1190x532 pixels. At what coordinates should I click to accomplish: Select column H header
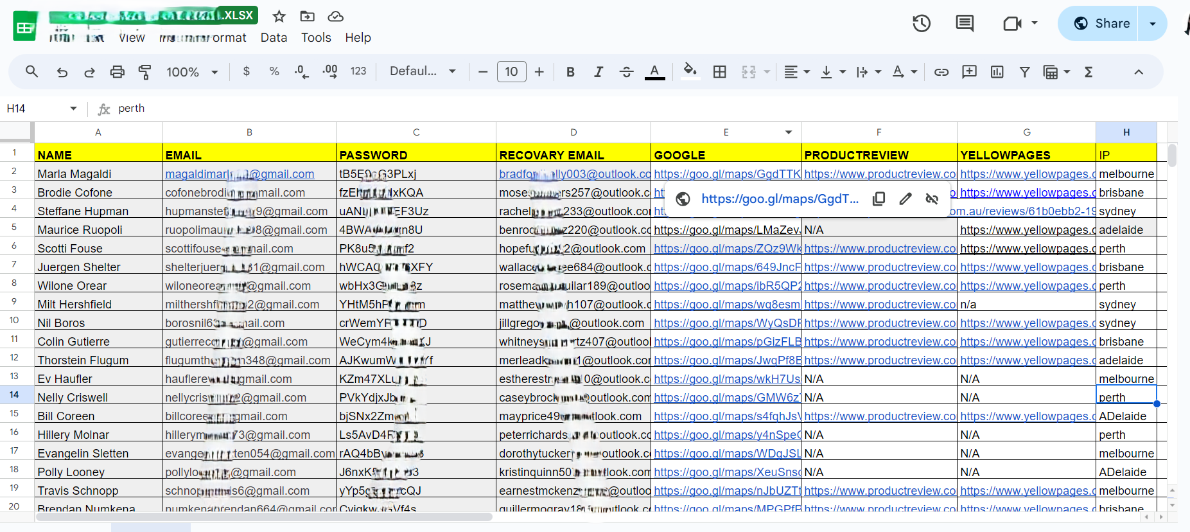pos(1126,132)
